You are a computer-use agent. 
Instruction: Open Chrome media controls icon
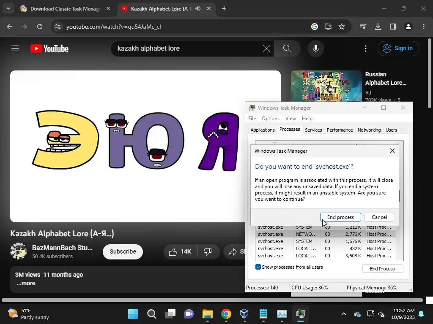pyautogui.click(x=363, y=27)
